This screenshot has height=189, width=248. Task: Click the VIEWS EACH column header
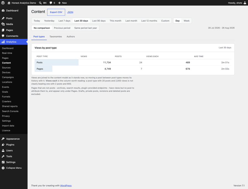coord(152,56)
